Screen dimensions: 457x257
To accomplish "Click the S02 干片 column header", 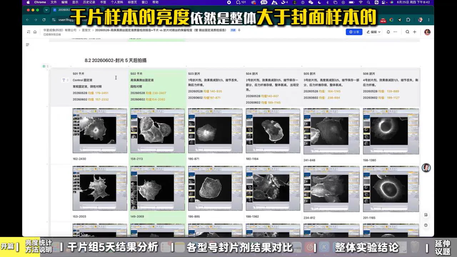I will click(136, 74).
